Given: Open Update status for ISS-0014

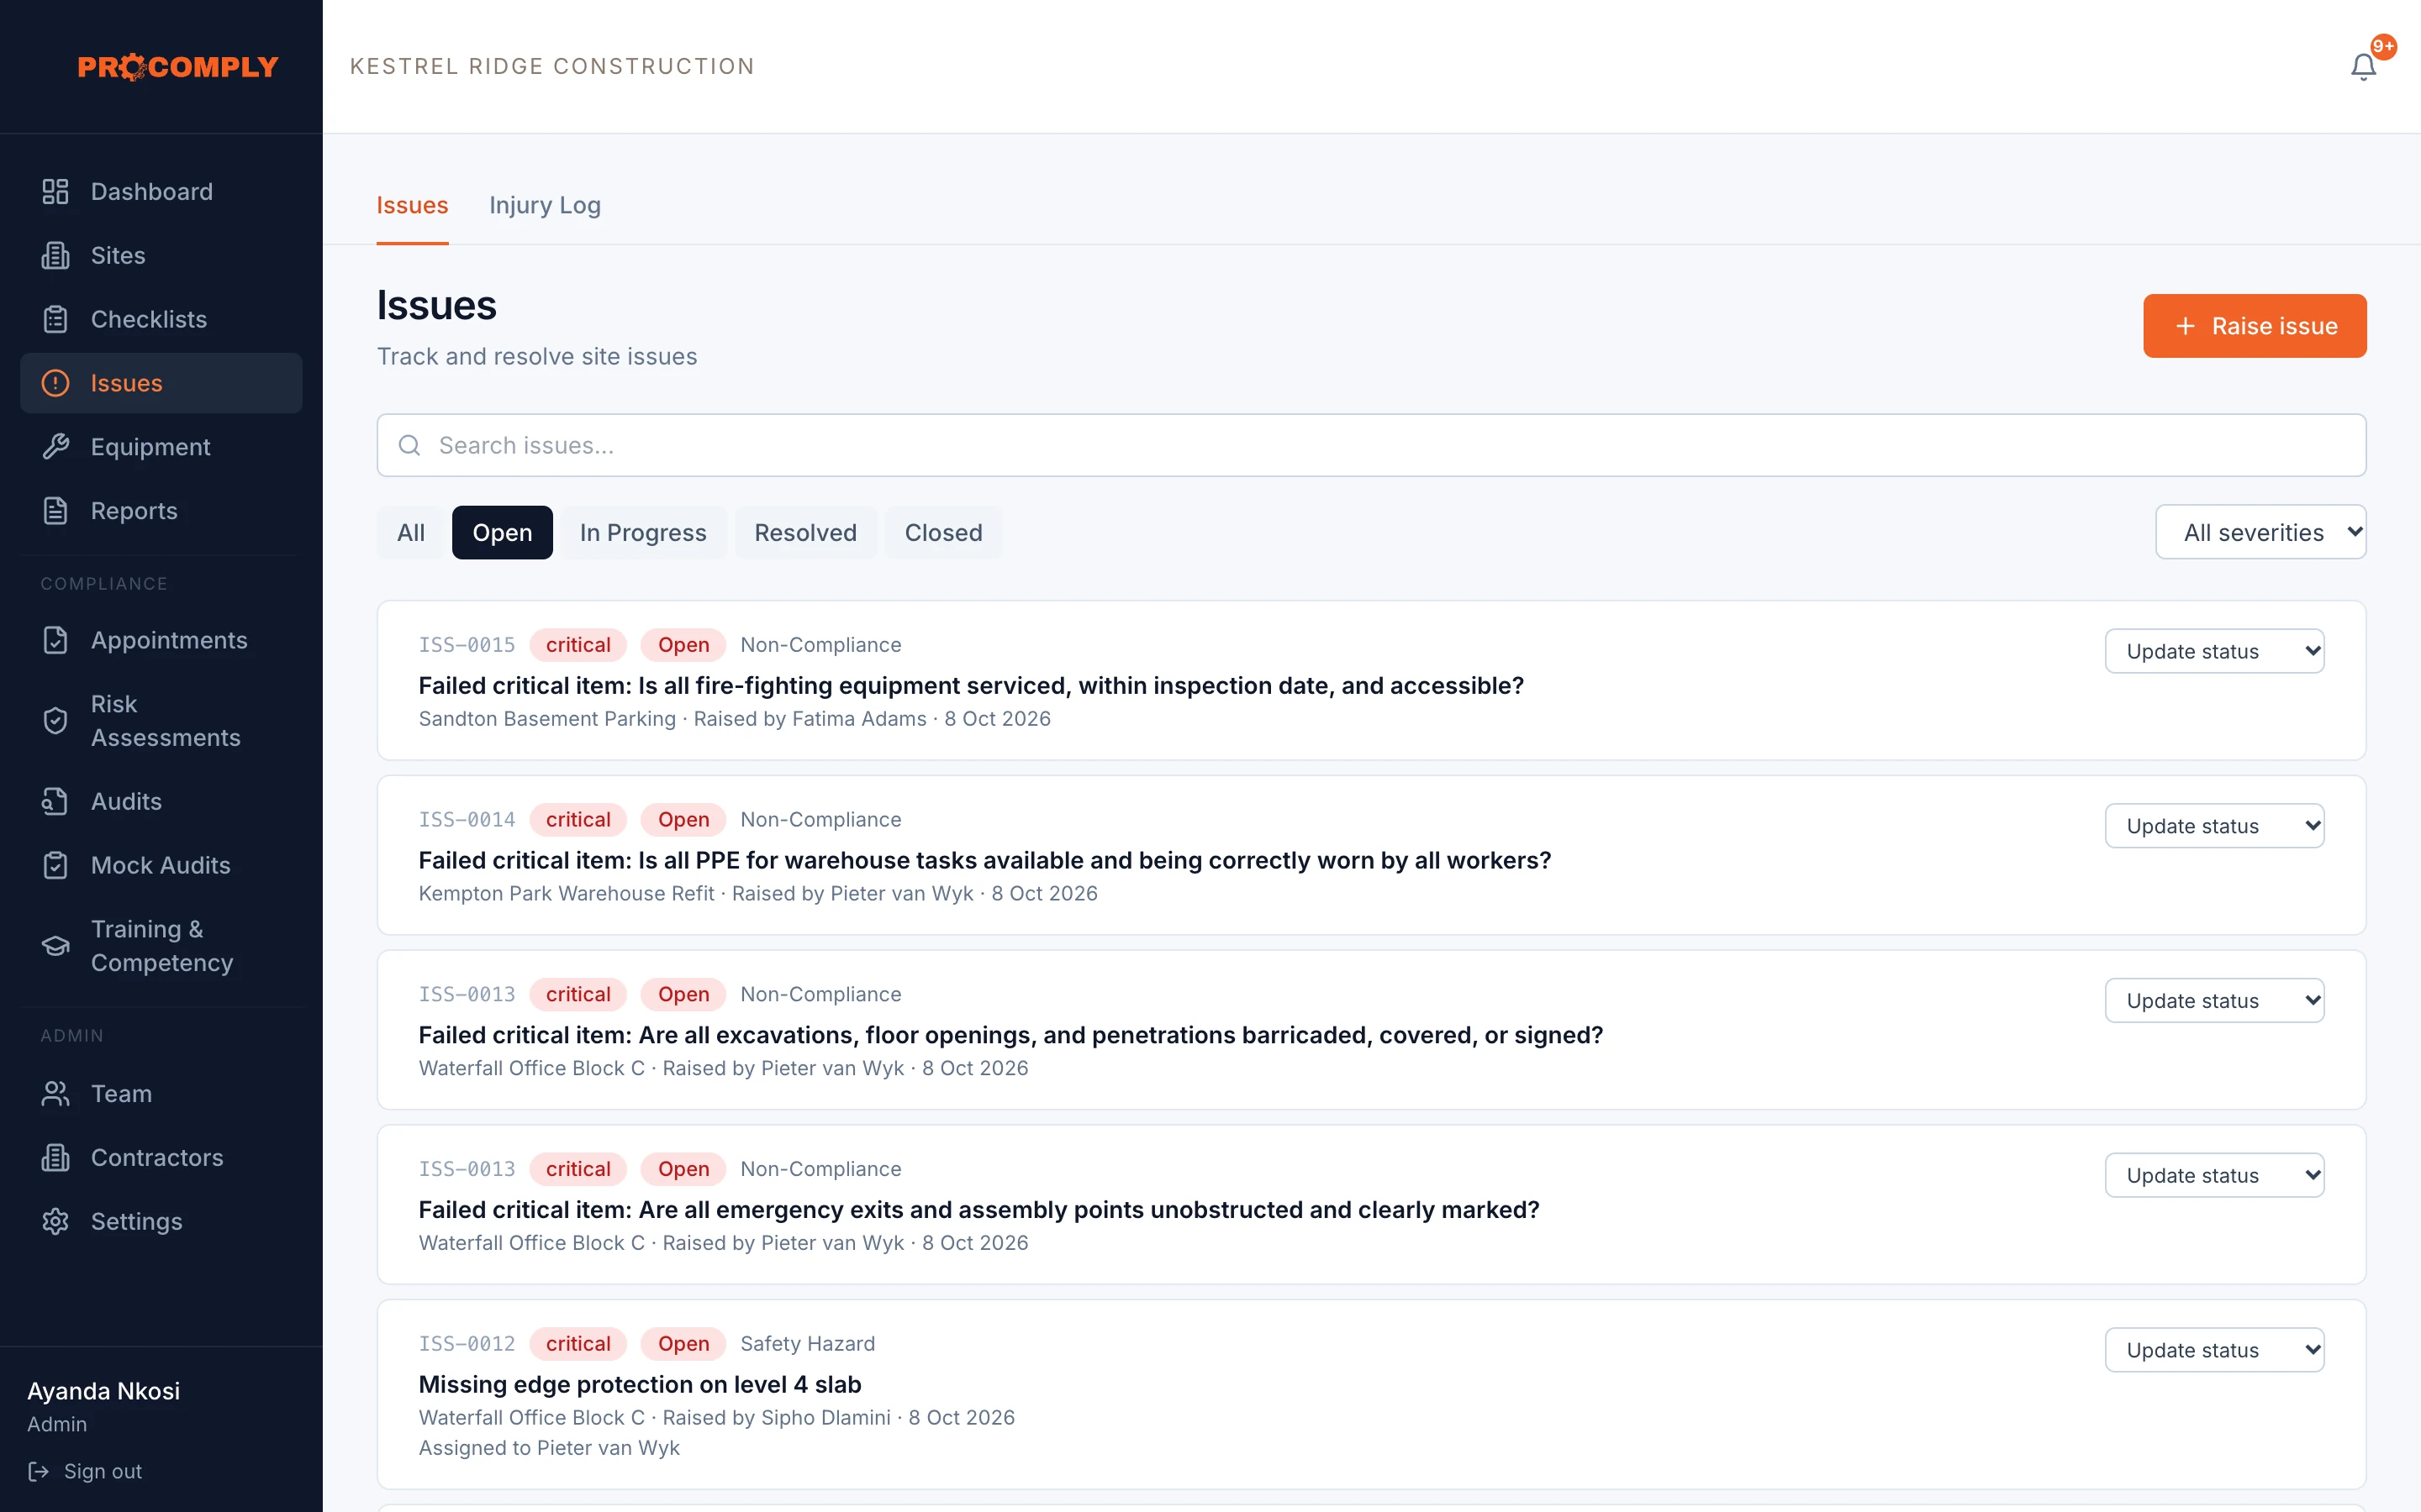Looking at the screenshot, I should pyautogui.click(x=2214, y=826).
